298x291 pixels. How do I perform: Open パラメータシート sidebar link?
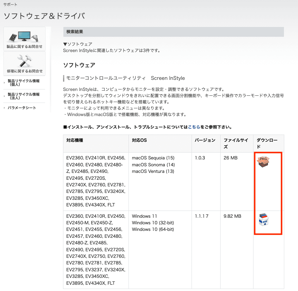coord(22,108)
